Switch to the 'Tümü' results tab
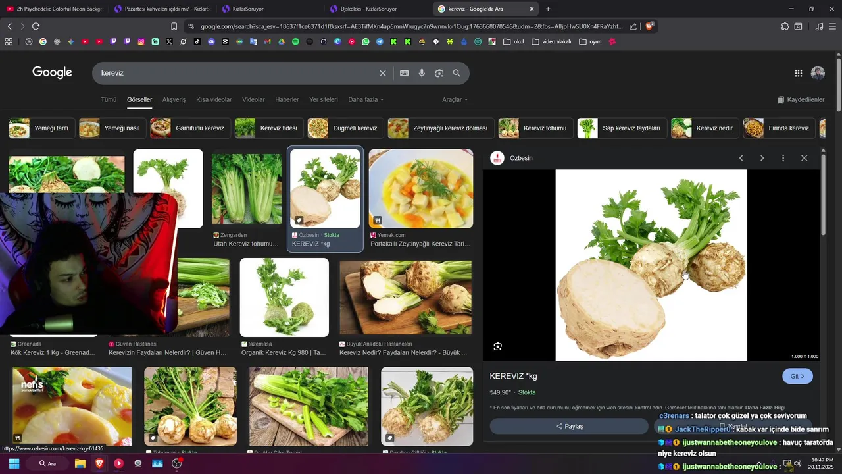 tap(109, 99)
